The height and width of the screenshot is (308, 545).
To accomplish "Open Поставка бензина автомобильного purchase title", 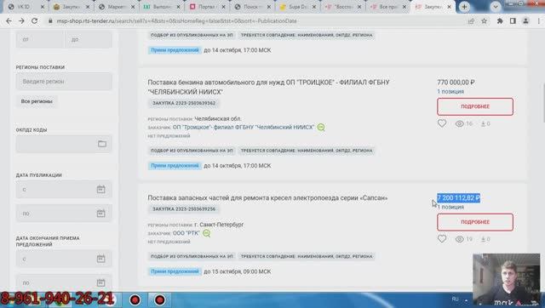I will click(x=269, y=87).
